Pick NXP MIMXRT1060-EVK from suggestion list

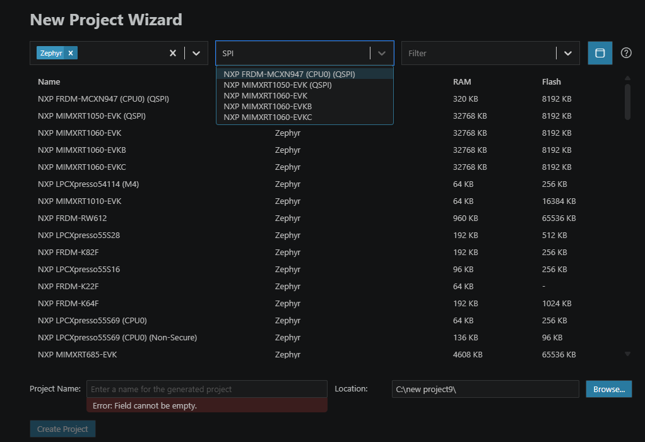[x=305, y=95]
